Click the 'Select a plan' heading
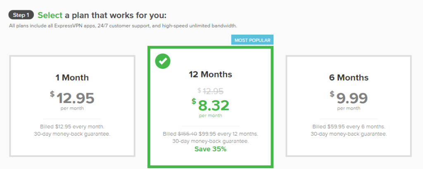This screenshot has height=169, width=423. 102,16
